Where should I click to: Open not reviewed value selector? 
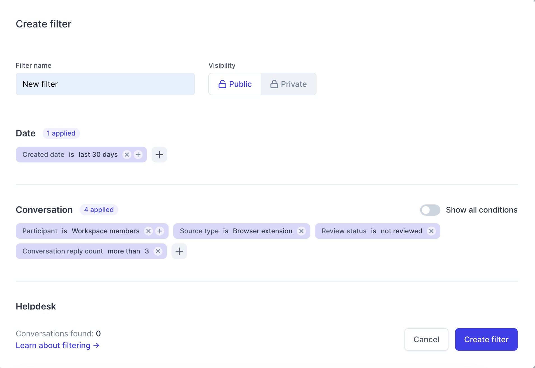401,231
